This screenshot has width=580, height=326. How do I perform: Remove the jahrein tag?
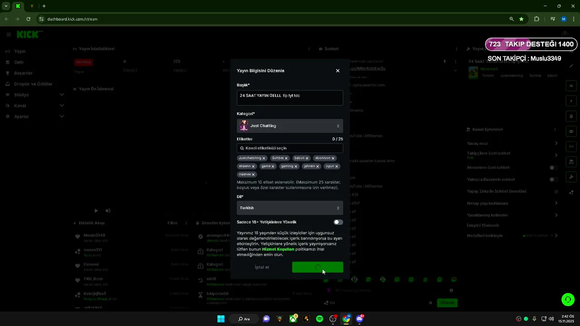click(318, 167)
